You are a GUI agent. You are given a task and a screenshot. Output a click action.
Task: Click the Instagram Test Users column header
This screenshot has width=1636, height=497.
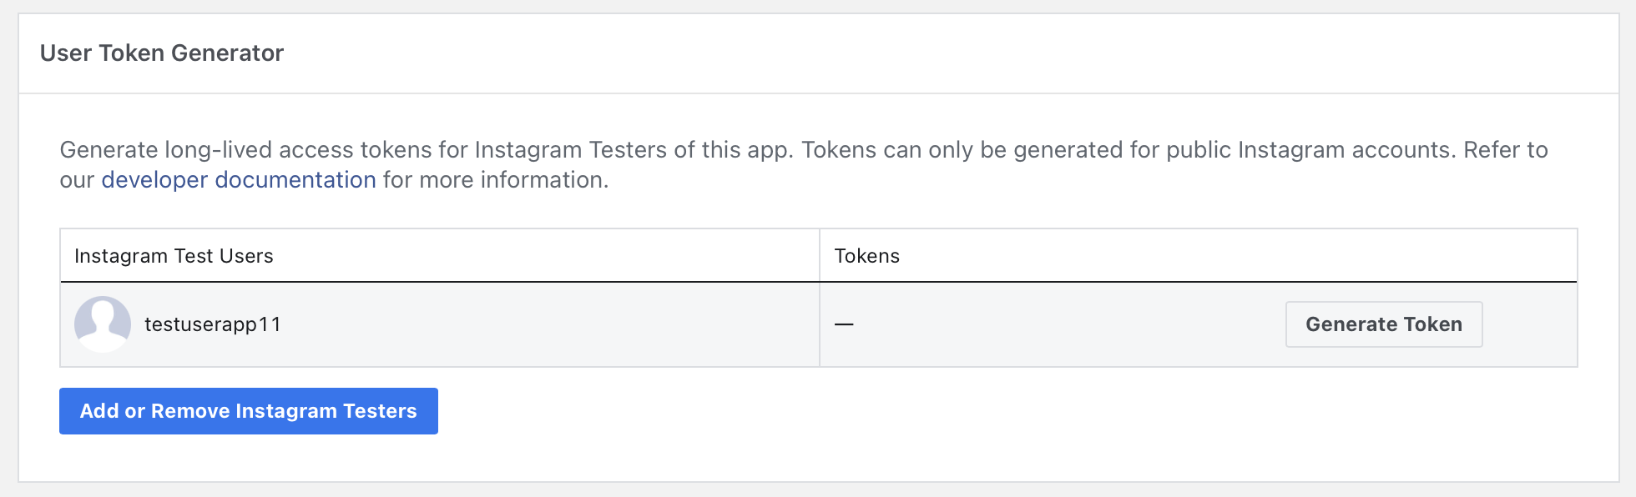(x=174, y=256)
